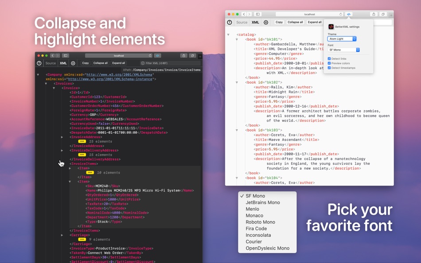Go forward in light browser window
The width and height of the screenshot is (421, 263).
tap(249, 14)
